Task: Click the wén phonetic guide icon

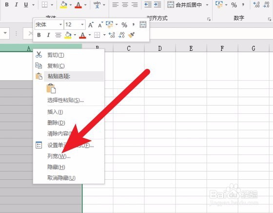Action: [97, 5]
